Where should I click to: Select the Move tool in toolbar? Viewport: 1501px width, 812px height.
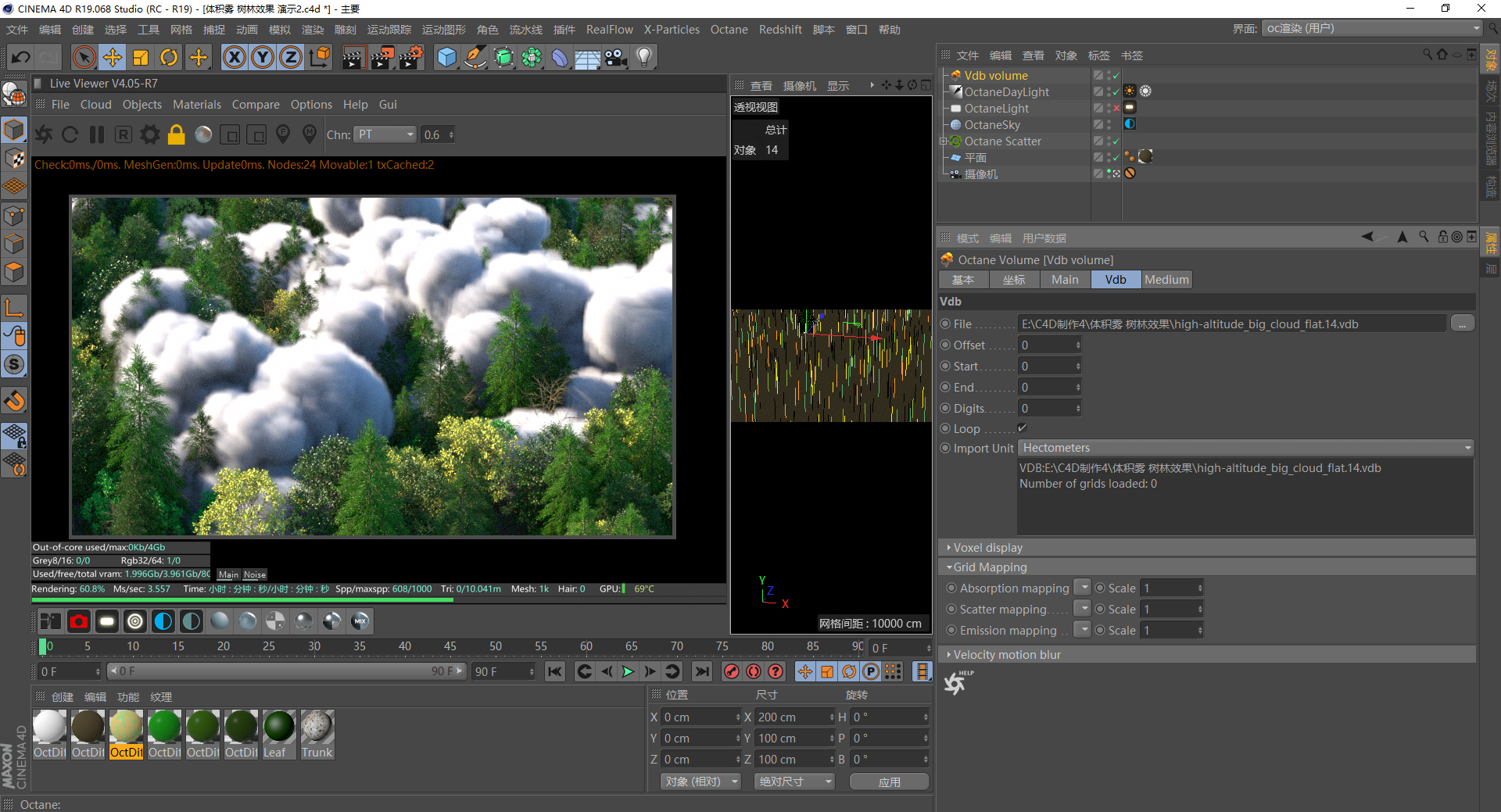113,57
